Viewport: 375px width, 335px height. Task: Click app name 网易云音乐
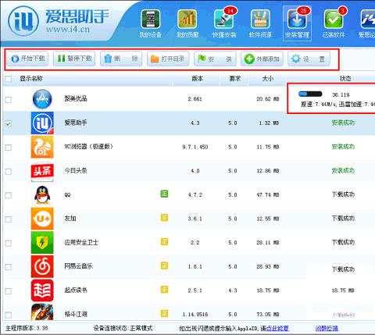coord(78,266)
